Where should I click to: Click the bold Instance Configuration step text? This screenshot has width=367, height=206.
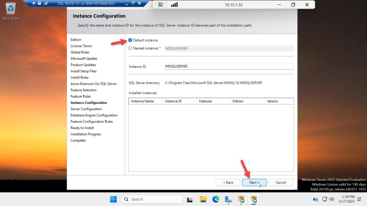89,103
